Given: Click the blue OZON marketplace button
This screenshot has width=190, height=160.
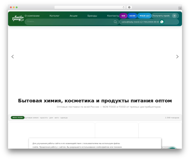Looking at the screenshot, I should [x=132, y=16].
